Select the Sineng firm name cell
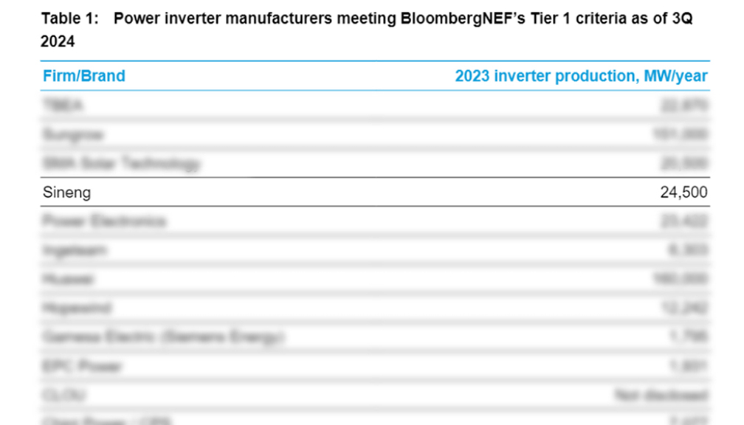 (67, 193)
